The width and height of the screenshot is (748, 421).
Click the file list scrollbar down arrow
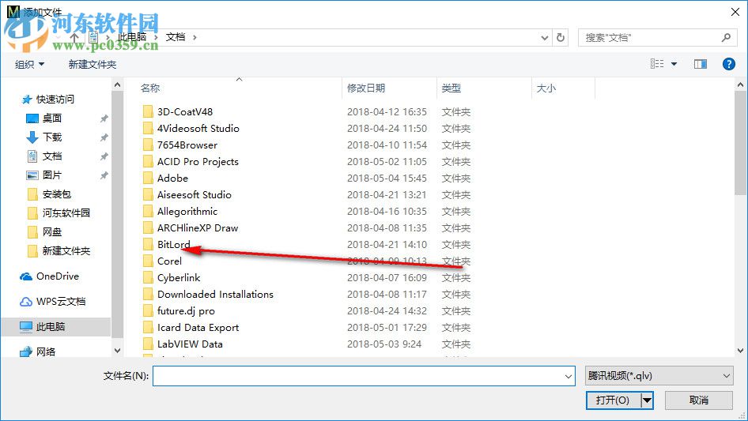[x=740, y=351]
